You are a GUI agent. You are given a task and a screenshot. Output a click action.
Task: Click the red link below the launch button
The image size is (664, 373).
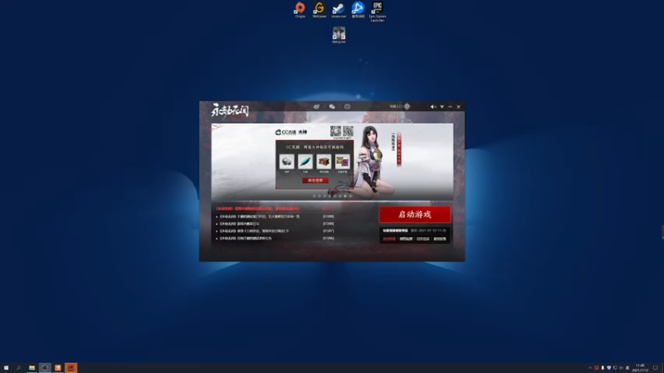[388, 239]
